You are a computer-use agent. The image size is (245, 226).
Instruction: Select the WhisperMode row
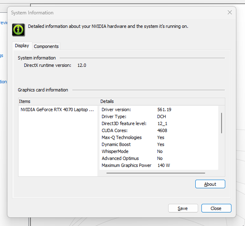tap(159, 151)
